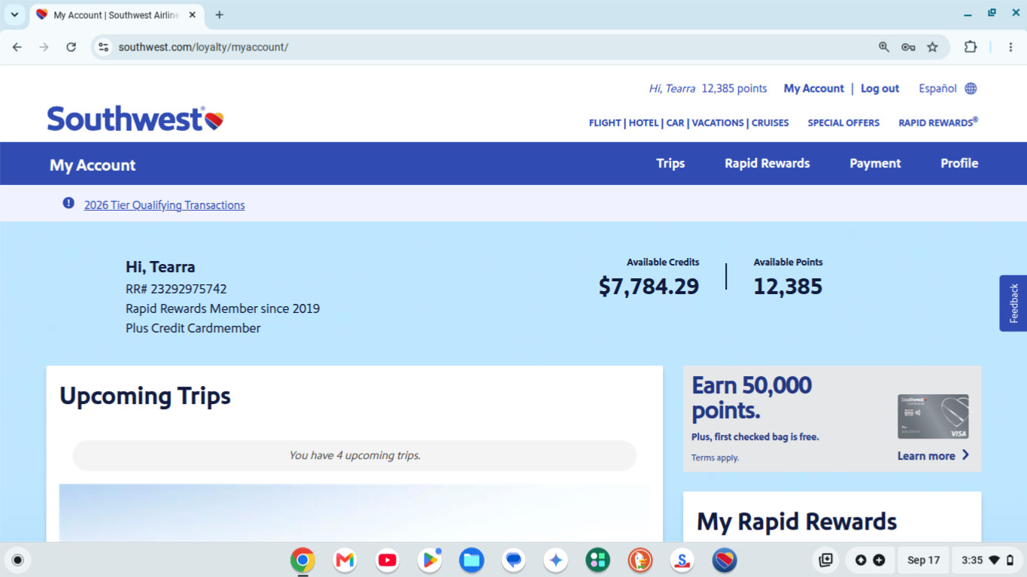Open the Trips menu in My Account bar
1027x577 pixels.
tap(670, 163)
